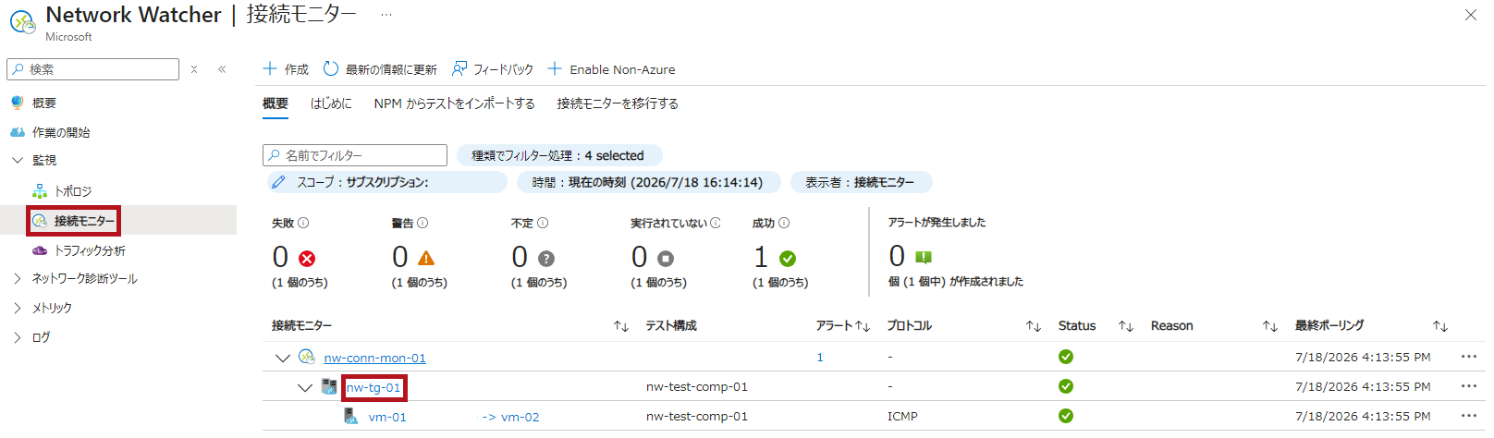Click Enable Non-Azure
This screenshot has width=1494, height=438.
[611, 69]
